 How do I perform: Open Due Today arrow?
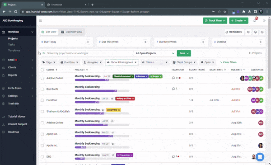[x=88, y=42]
